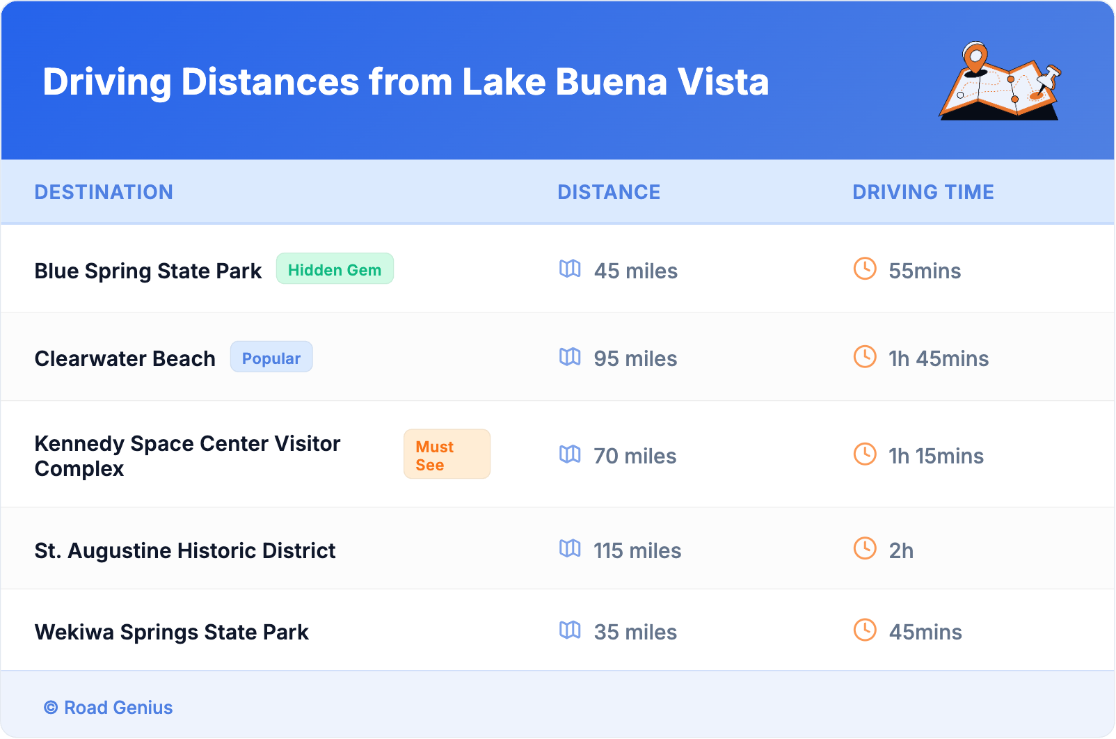Click the map icon beside 45 miles

(x=570, y=269)
